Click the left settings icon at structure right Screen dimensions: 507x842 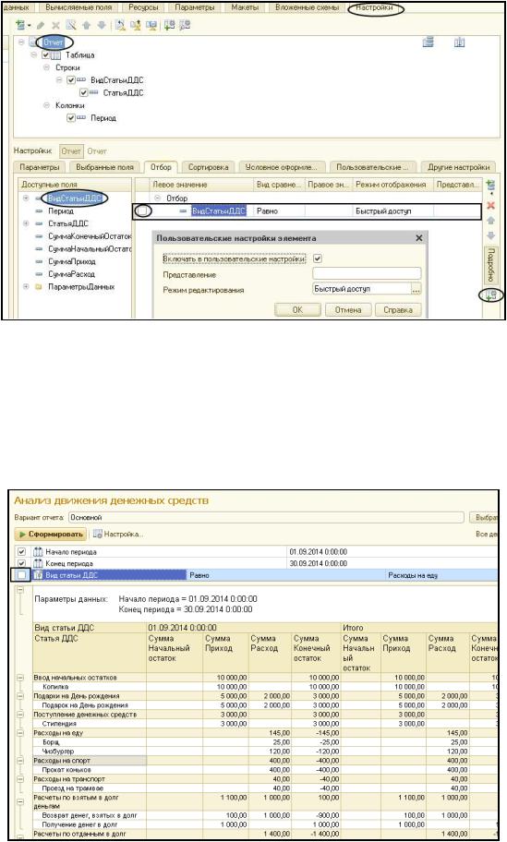(x=429, y=42)
